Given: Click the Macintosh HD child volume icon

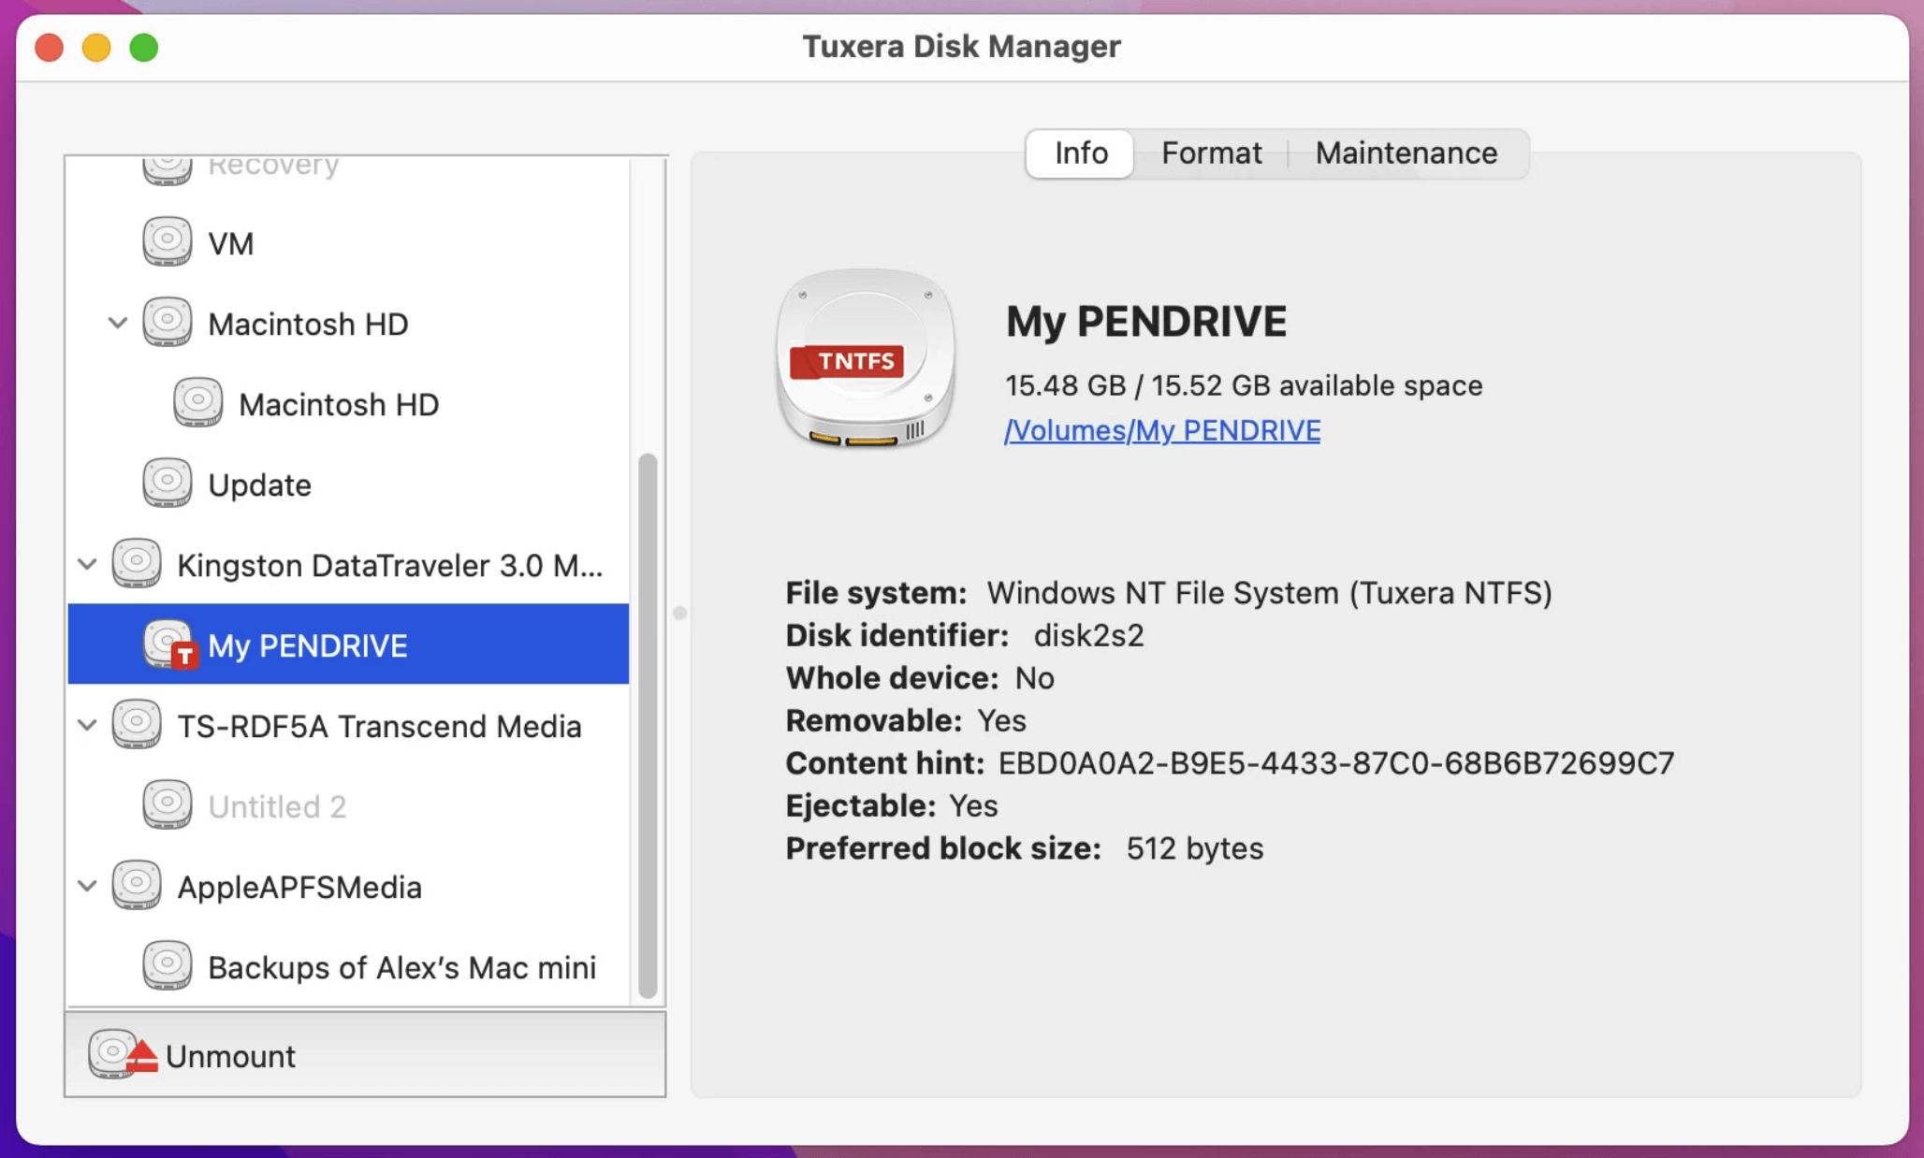Looking at the screenshot, I should point(199,403).
